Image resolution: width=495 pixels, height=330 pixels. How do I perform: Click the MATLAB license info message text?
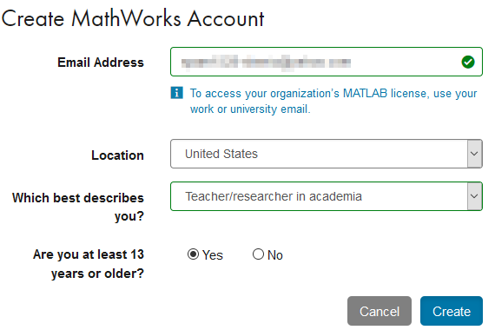(333, 101)
